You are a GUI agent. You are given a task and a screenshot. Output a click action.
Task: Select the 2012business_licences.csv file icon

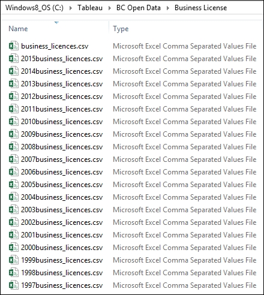14,97
